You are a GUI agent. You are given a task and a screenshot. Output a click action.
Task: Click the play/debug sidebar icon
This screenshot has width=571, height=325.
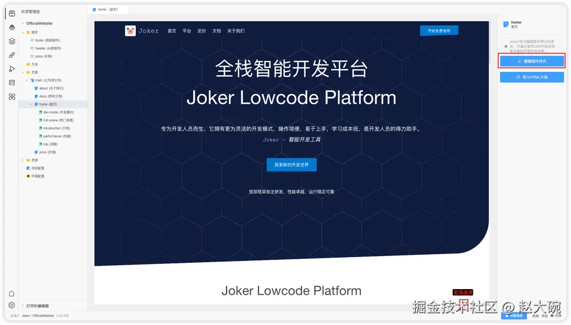pyautogui.click(x=12, y=69)
